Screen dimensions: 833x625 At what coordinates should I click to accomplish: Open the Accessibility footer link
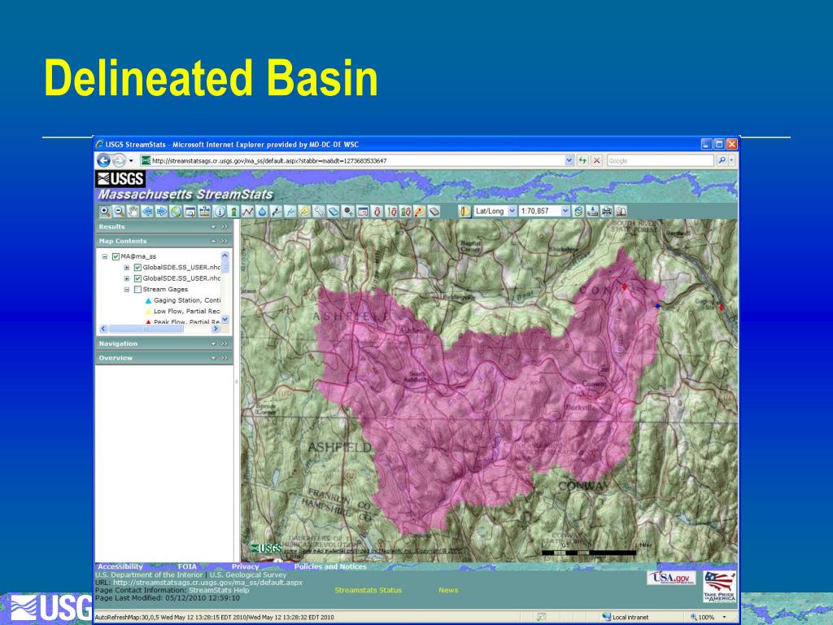[x=120, y=566]
